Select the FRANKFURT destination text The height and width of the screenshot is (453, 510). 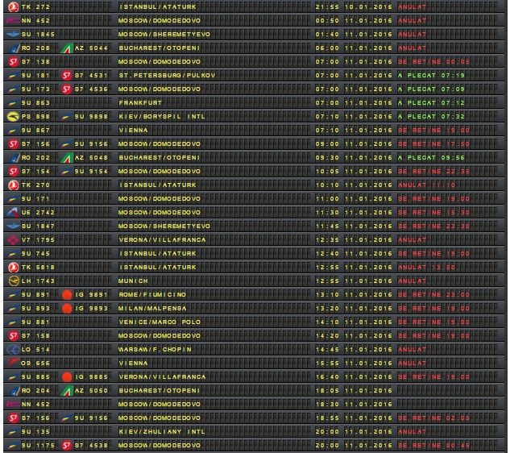140,103
